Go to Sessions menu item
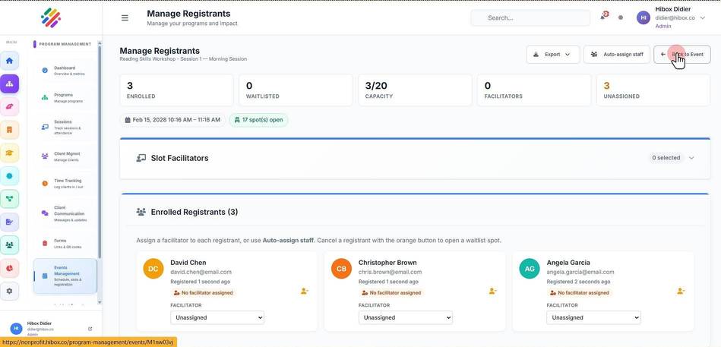 [x=65, y=127]
